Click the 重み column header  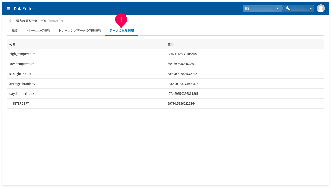tap(171, 44)
